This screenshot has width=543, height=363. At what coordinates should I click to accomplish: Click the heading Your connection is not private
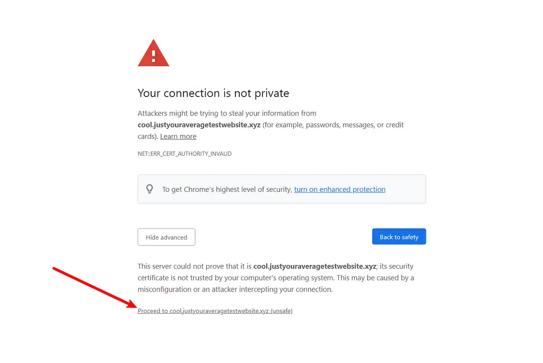pos(213,93)
